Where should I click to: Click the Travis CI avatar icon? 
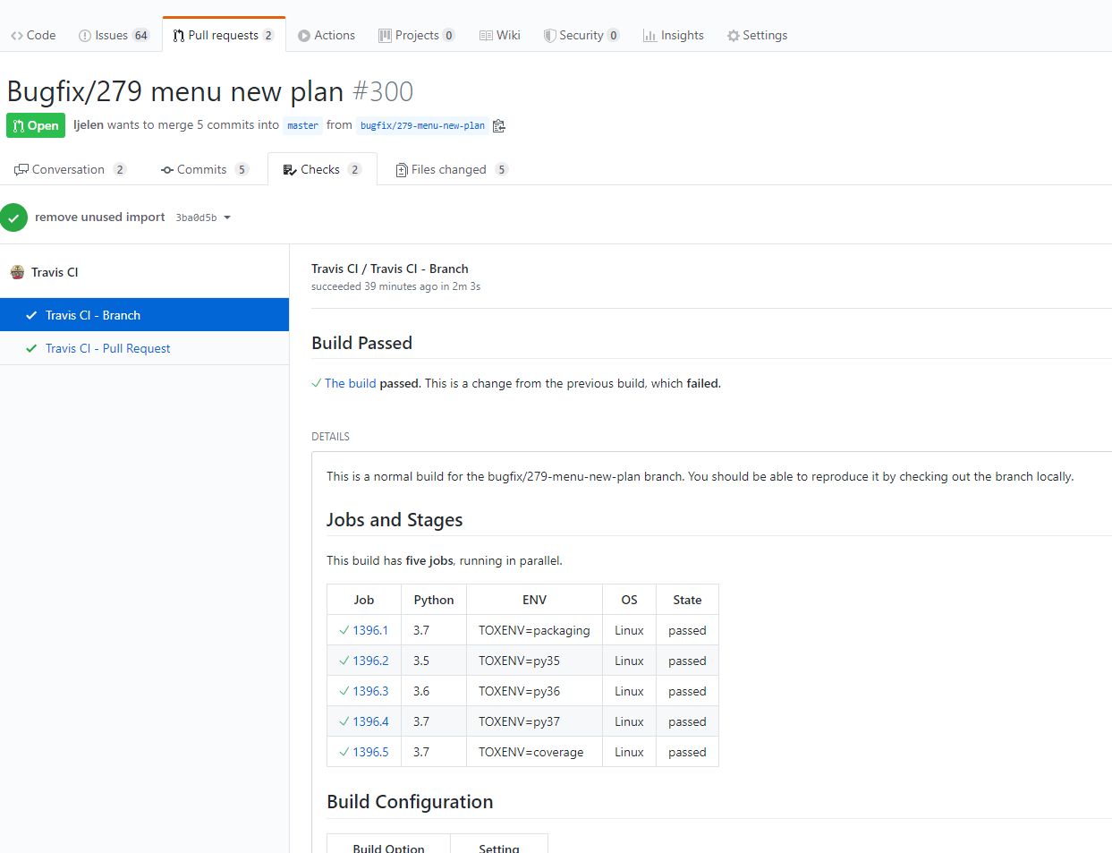16,271
